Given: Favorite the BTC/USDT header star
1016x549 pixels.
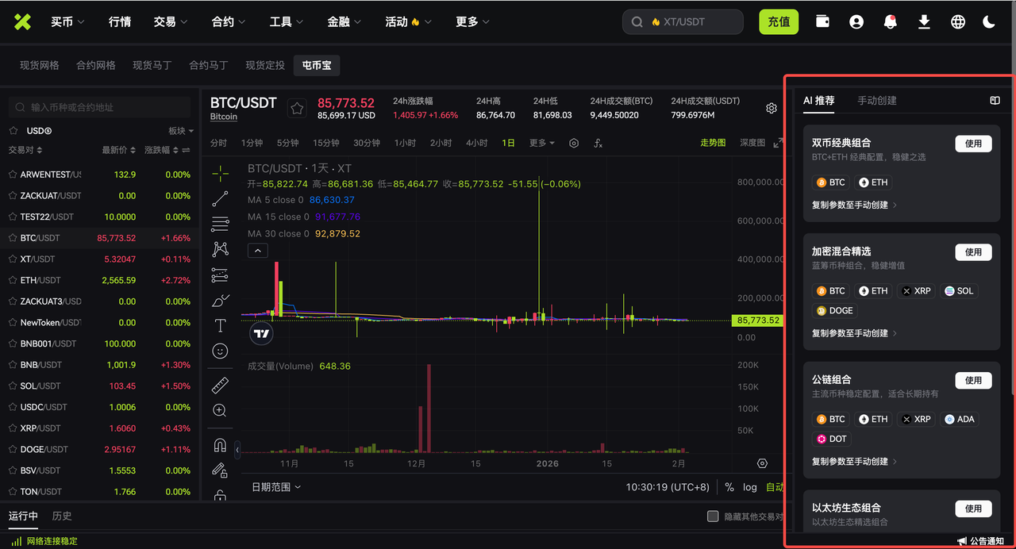Looking at the screenshot, I should (x=297, y=109).
